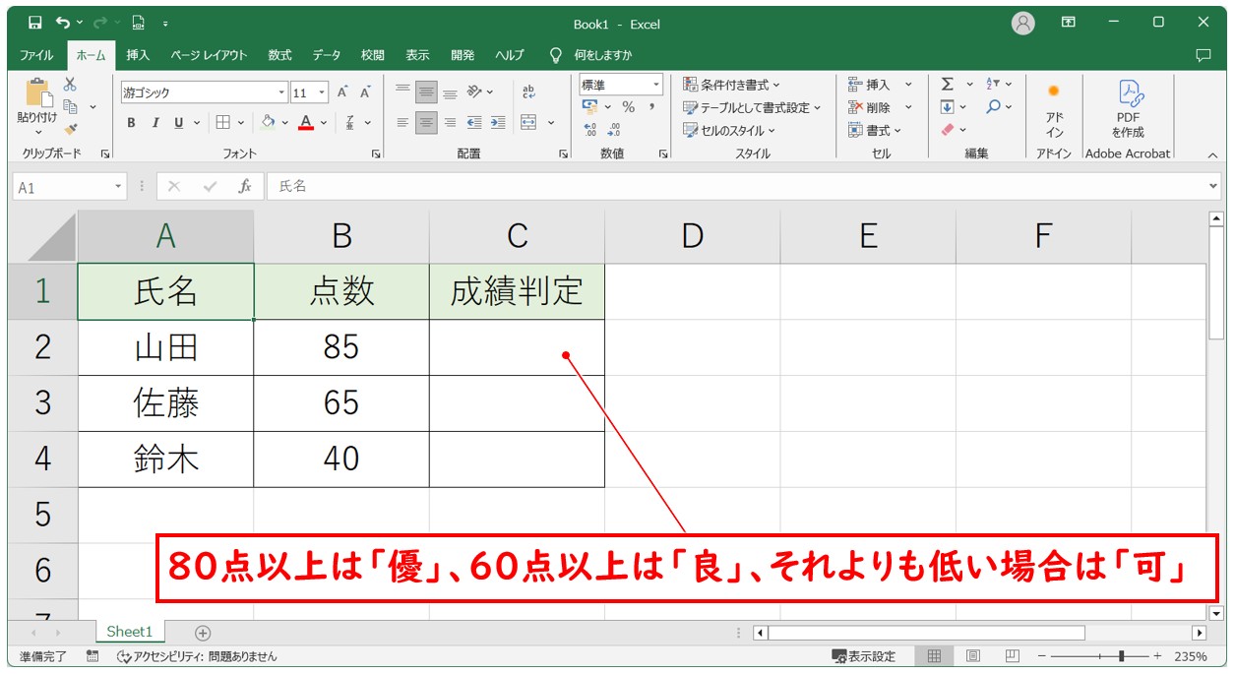
Task: Toggle bold formatting
Action: click(x=131, y=123)
